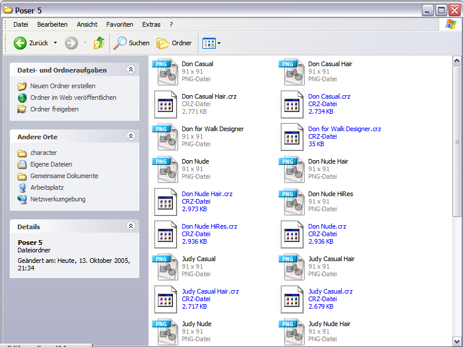Viewport: 463px width, 347px height.
Task: Collapse the Andere Orte panel
Action: click(x=131, y=136)
